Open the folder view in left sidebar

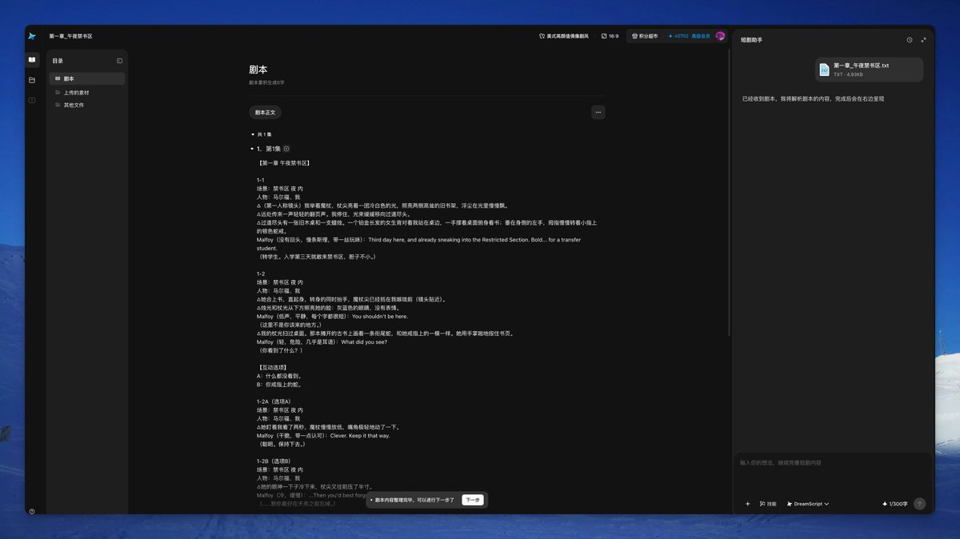pos(32,80)
